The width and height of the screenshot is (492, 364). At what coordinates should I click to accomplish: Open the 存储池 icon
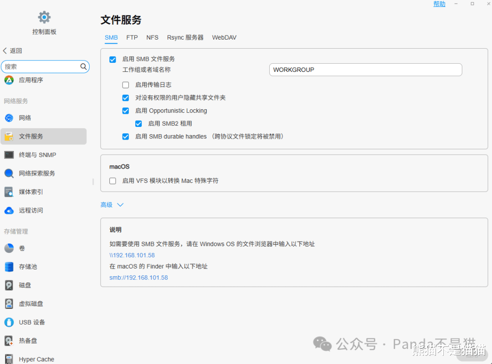9,267
